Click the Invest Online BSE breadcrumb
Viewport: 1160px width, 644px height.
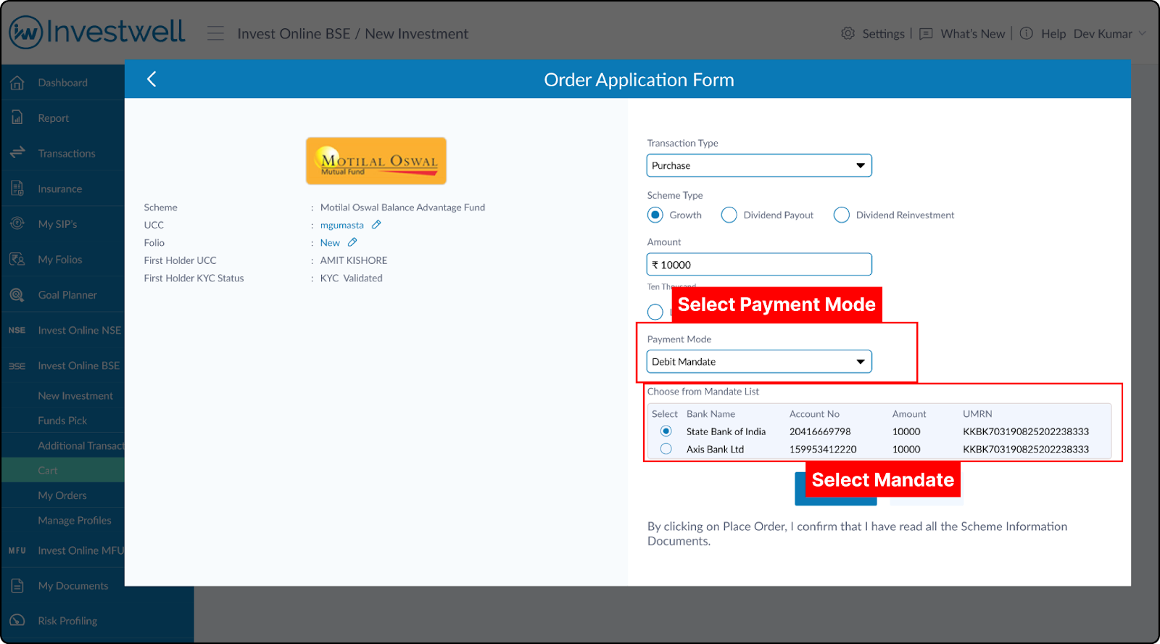point(294,33)
